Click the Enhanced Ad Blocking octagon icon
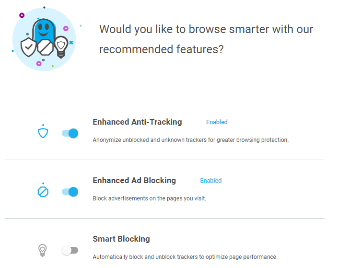The image size is (338, 268). click(43, 191)
